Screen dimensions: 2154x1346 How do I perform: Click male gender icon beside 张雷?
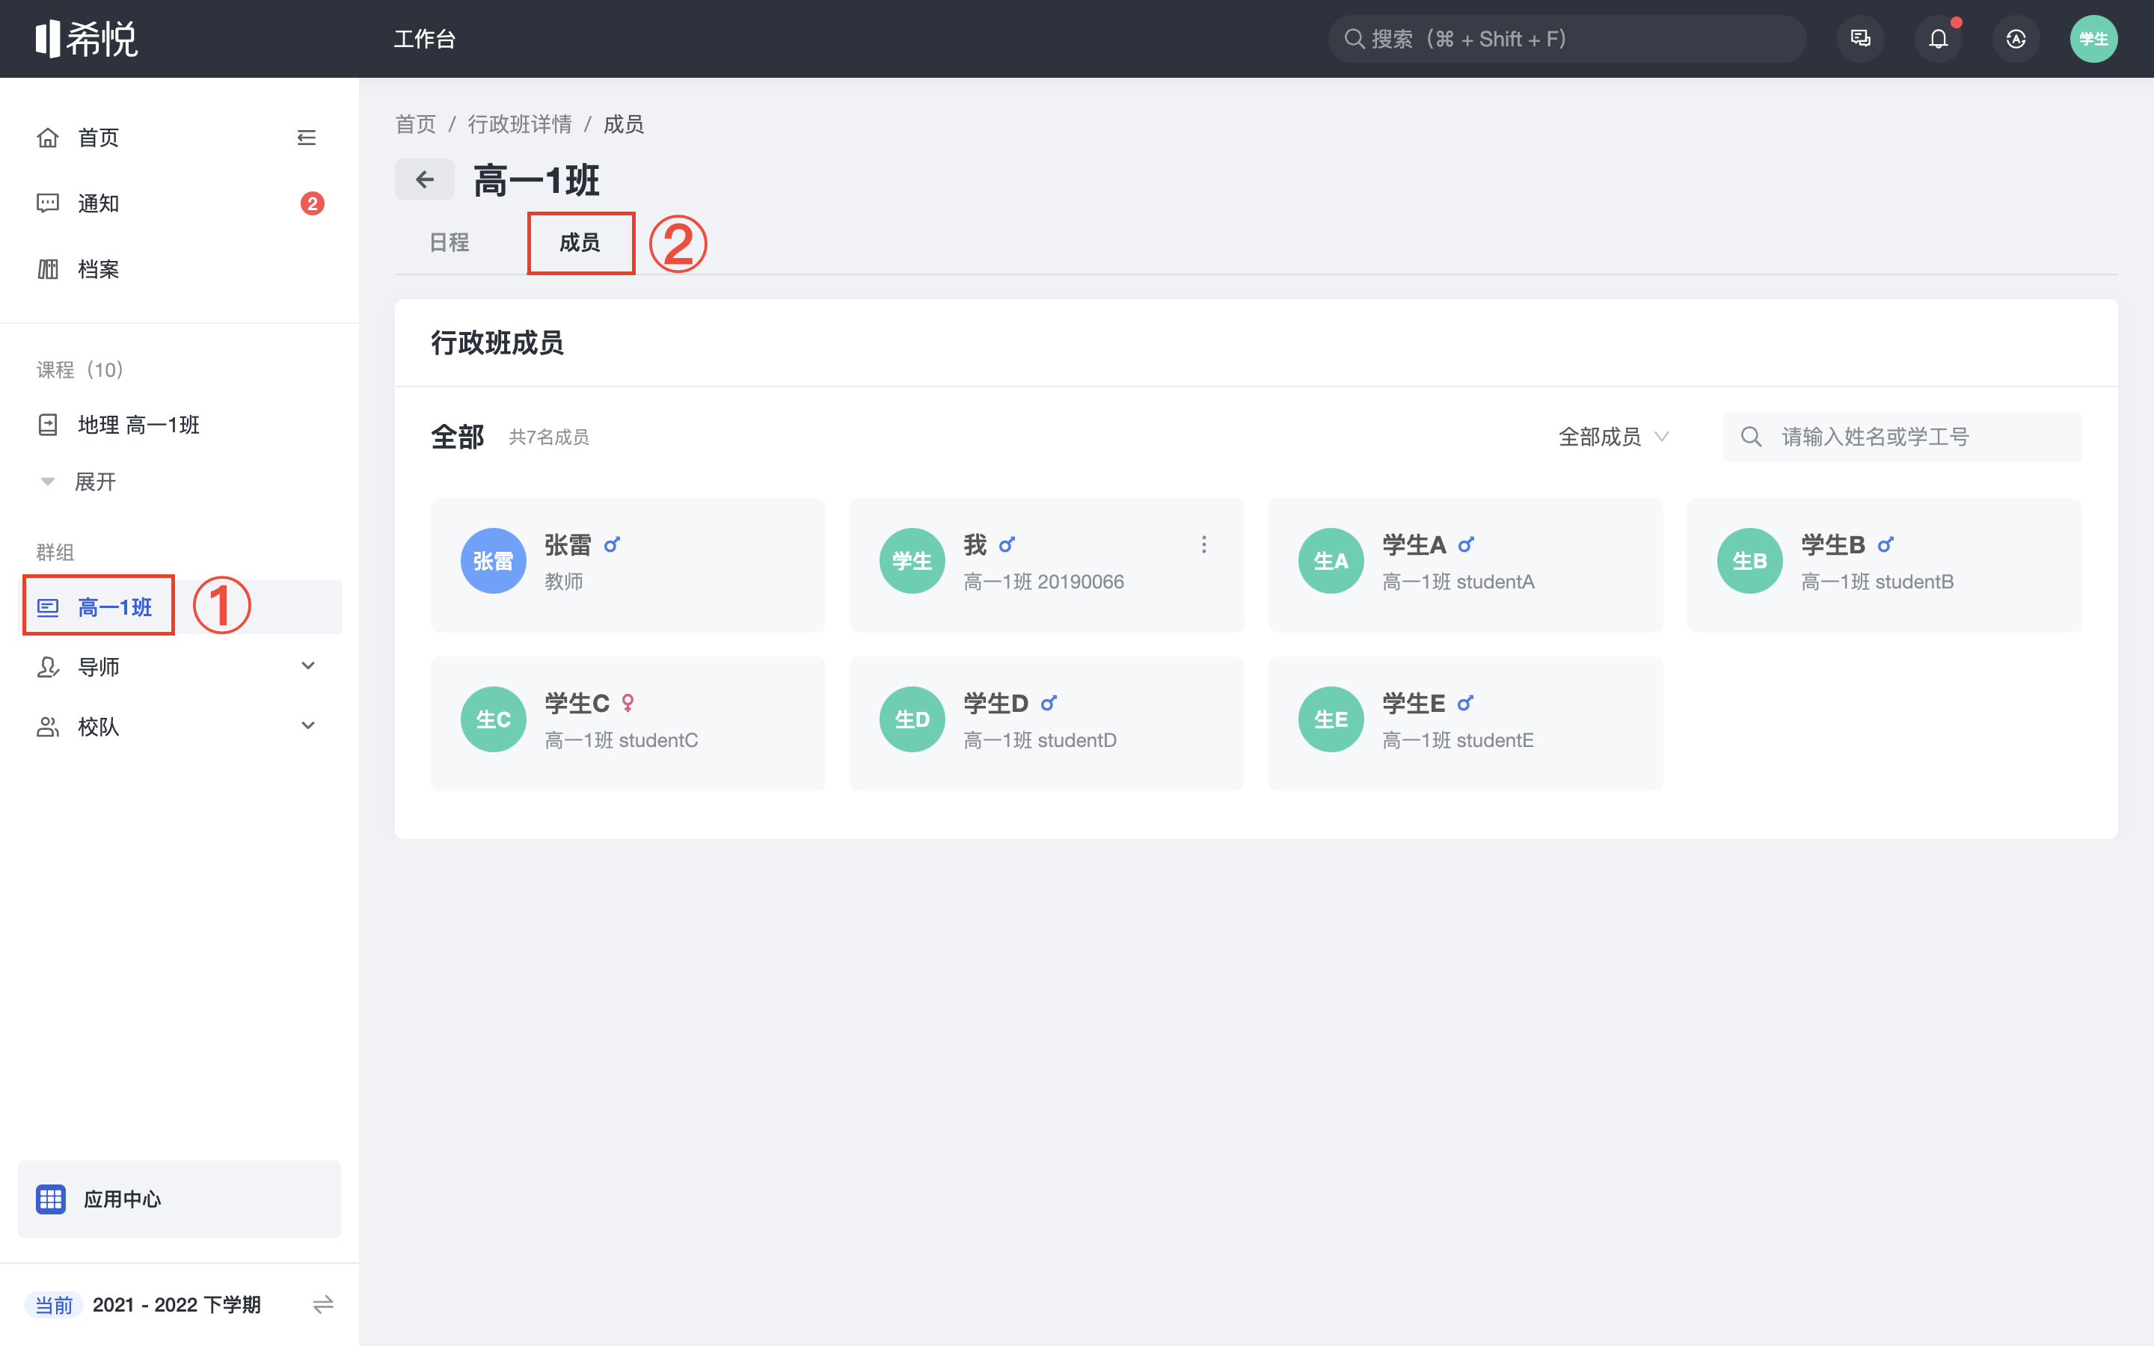[612, 545]
